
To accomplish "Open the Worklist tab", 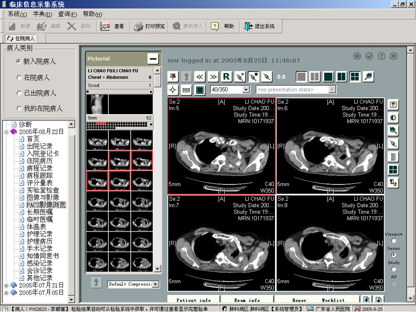I will point(333,300).
